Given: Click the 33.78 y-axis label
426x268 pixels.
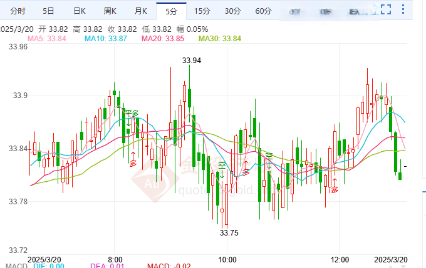Looking at the screenshot, I should [x=18, y=201].
